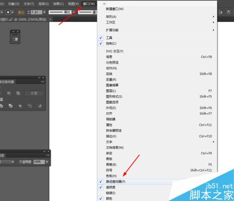Click the stroke color swatch in control bar
234x201 pixels.
tap(8, 12)
